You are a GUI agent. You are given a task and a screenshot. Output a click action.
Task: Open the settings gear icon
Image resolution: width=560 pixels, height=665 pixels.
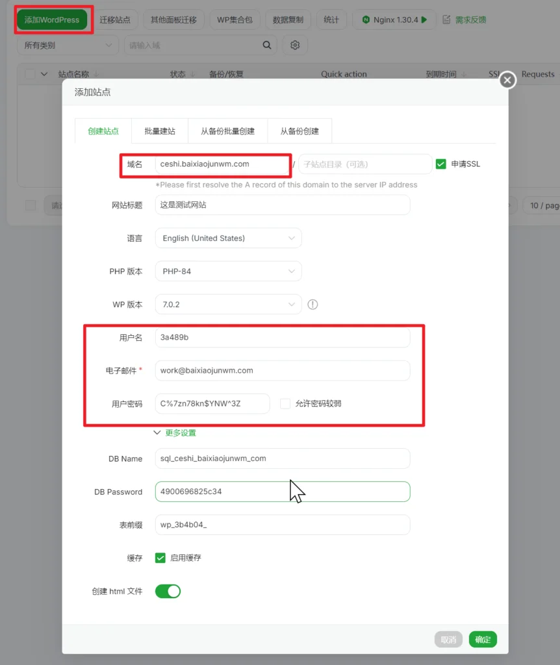point(295,45)
